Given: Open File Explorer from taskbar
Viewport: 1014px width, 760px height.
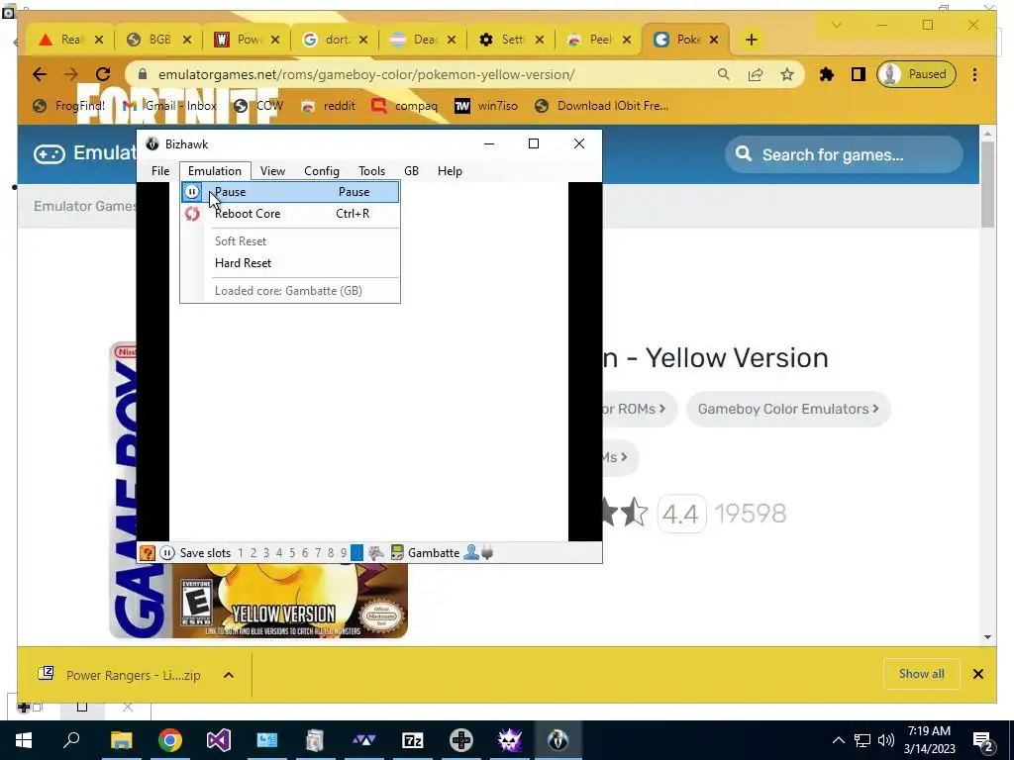Looking at the screenshot, I should click(121, 740).
